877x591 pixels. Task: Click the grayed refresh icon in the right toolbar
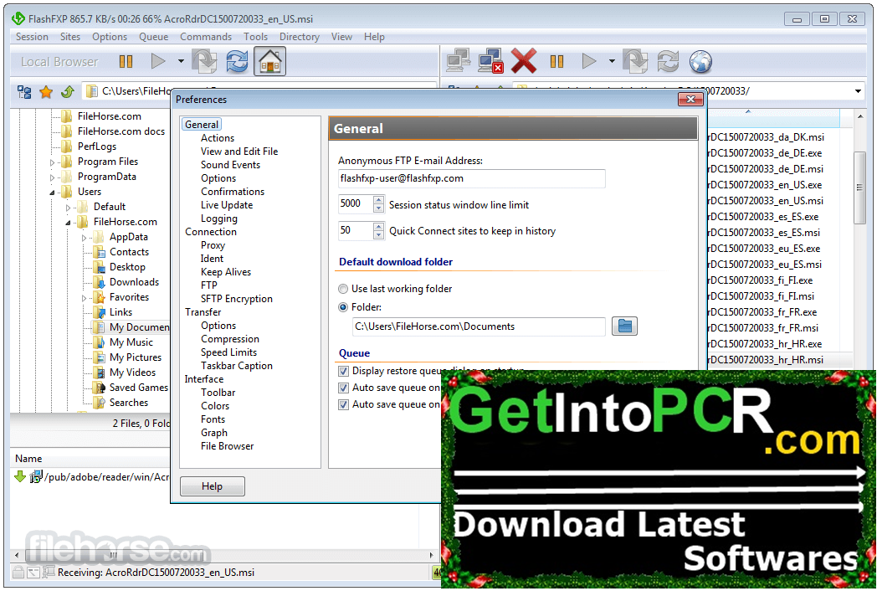coord(668,61)
